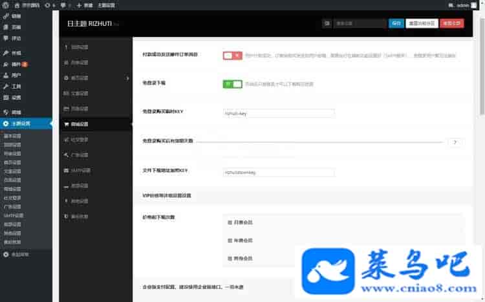Click the shopping cart icon for 商城设置

coord(66,124)
